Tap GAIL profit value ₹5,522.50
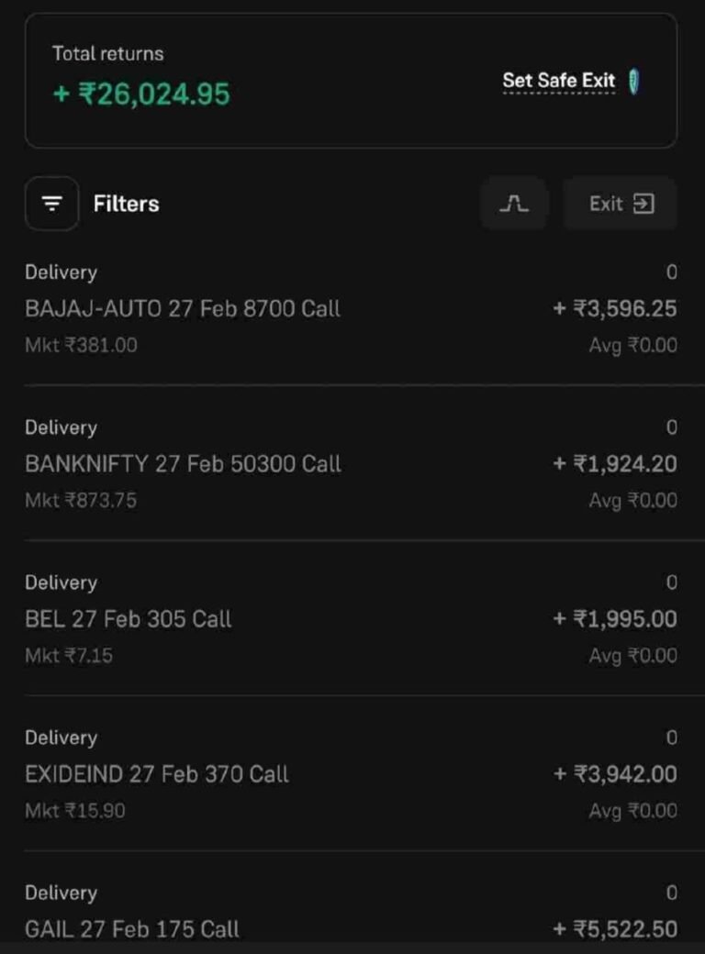This screenshot has width=705, height=954. click(x=615, y=928)
